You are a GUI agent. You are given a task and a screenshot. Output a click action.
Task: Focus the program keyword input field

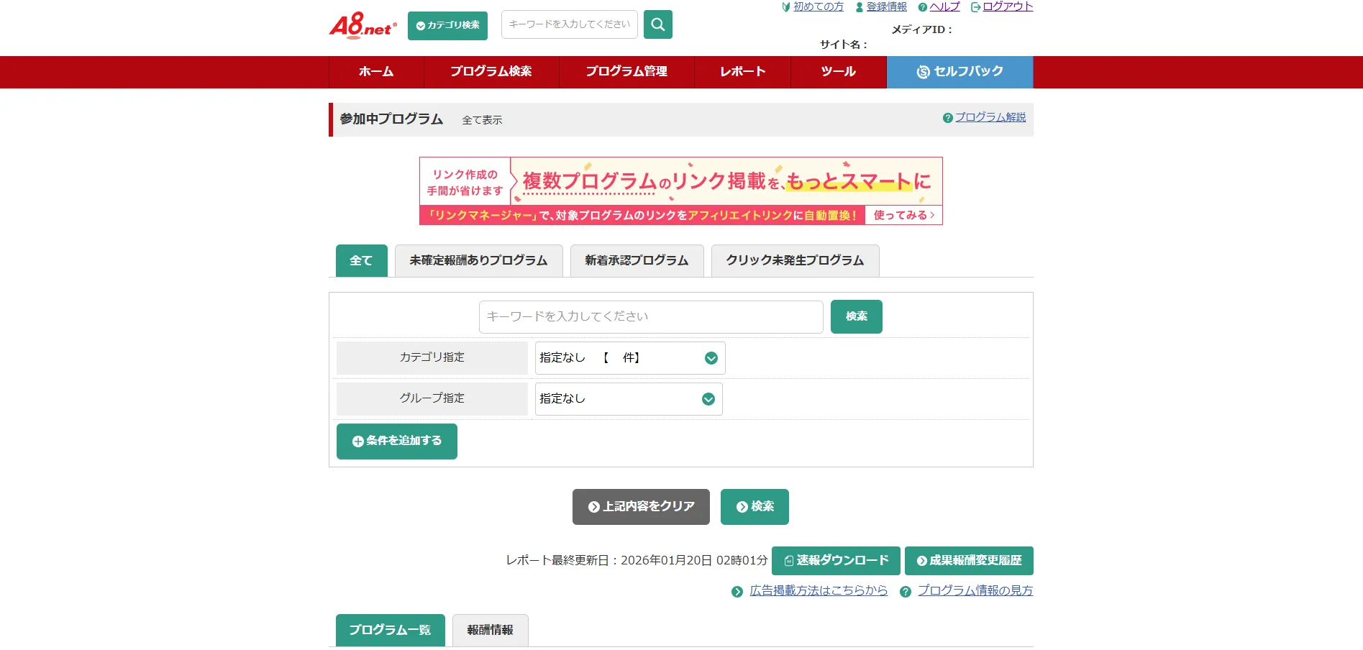(x=651, y=316)
